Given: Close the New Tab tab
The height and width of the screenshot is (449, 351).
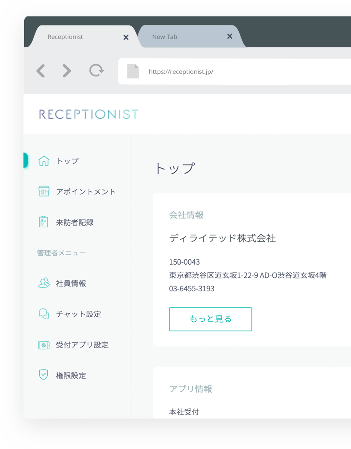Looking at the screenshot, I should tap(230, 36).
